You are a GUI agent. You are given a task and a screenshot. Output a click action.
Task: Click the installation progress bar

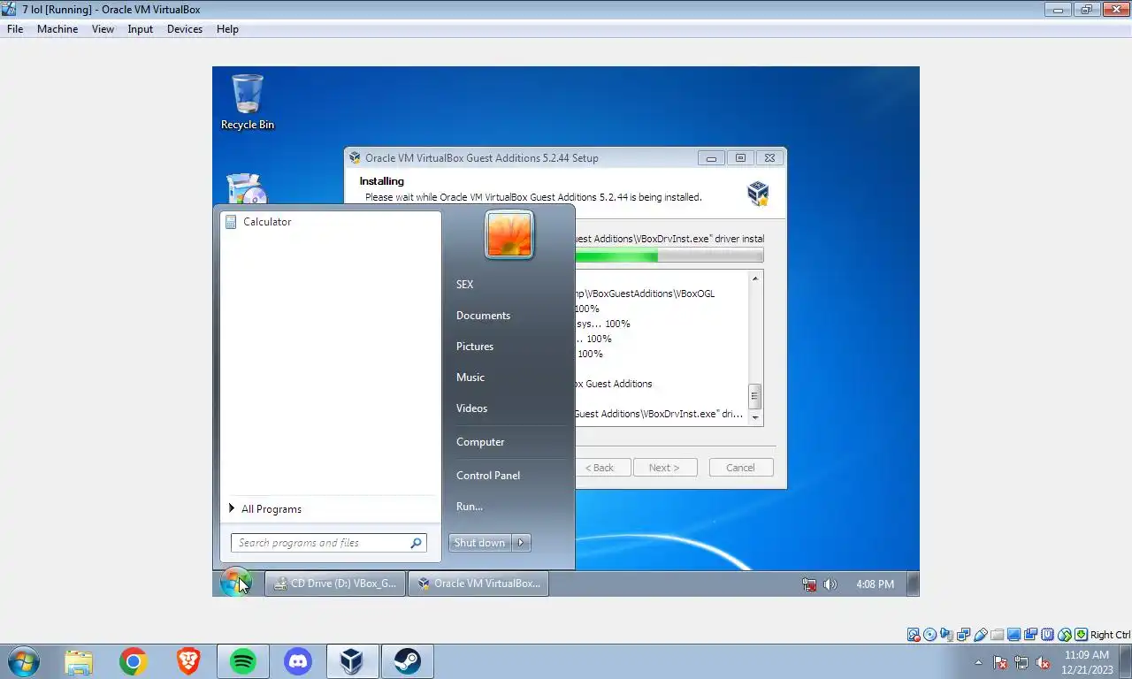(x=669, y=256)
